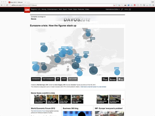The width and height of the screenshot is (155, 116).
Task: Go back with browser back arrow
Action: 2,5
